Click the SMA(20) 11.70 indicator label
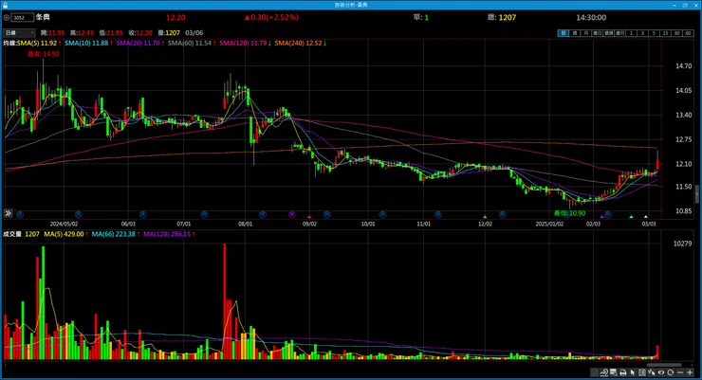 click(138, 43)
